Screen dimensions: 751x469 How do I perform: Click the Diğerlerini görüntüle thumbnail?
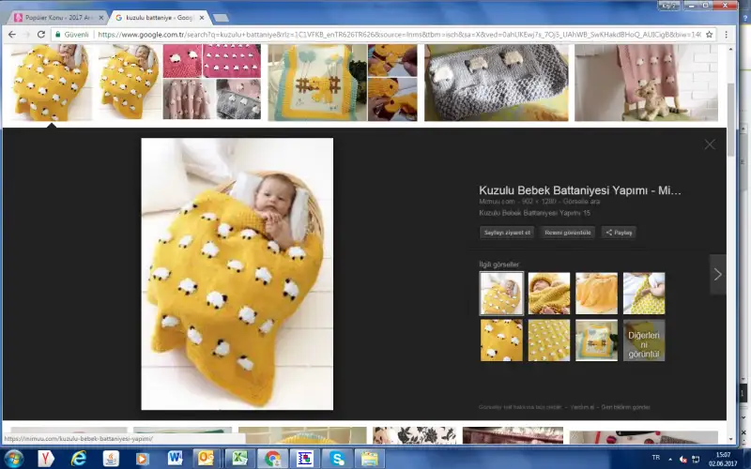point(644,340)
